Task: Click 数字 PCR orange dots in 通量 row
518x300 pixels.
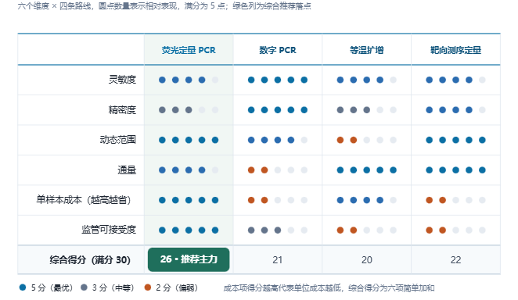Action: pos(257,170)
